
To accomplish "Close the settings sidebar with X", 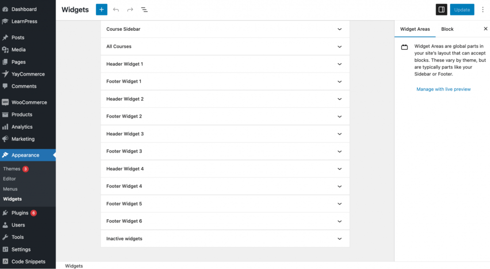I will (485, 29).
